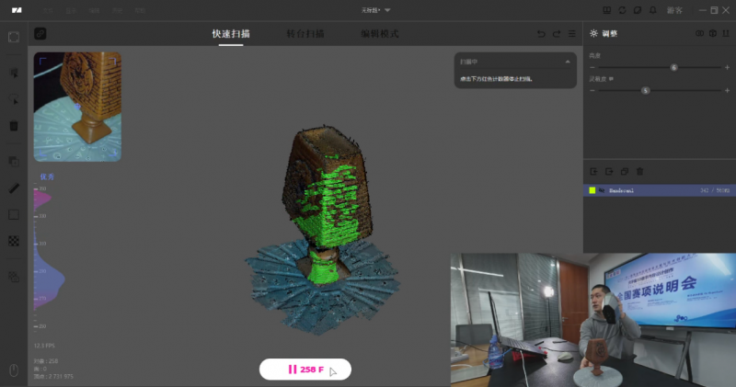Switch to the 转台扫描 tab

coord(305,34)
